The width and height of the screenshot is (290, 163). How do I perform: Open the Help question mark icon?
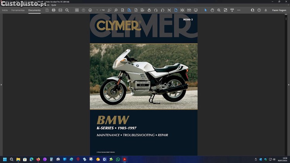pos(259,10)
